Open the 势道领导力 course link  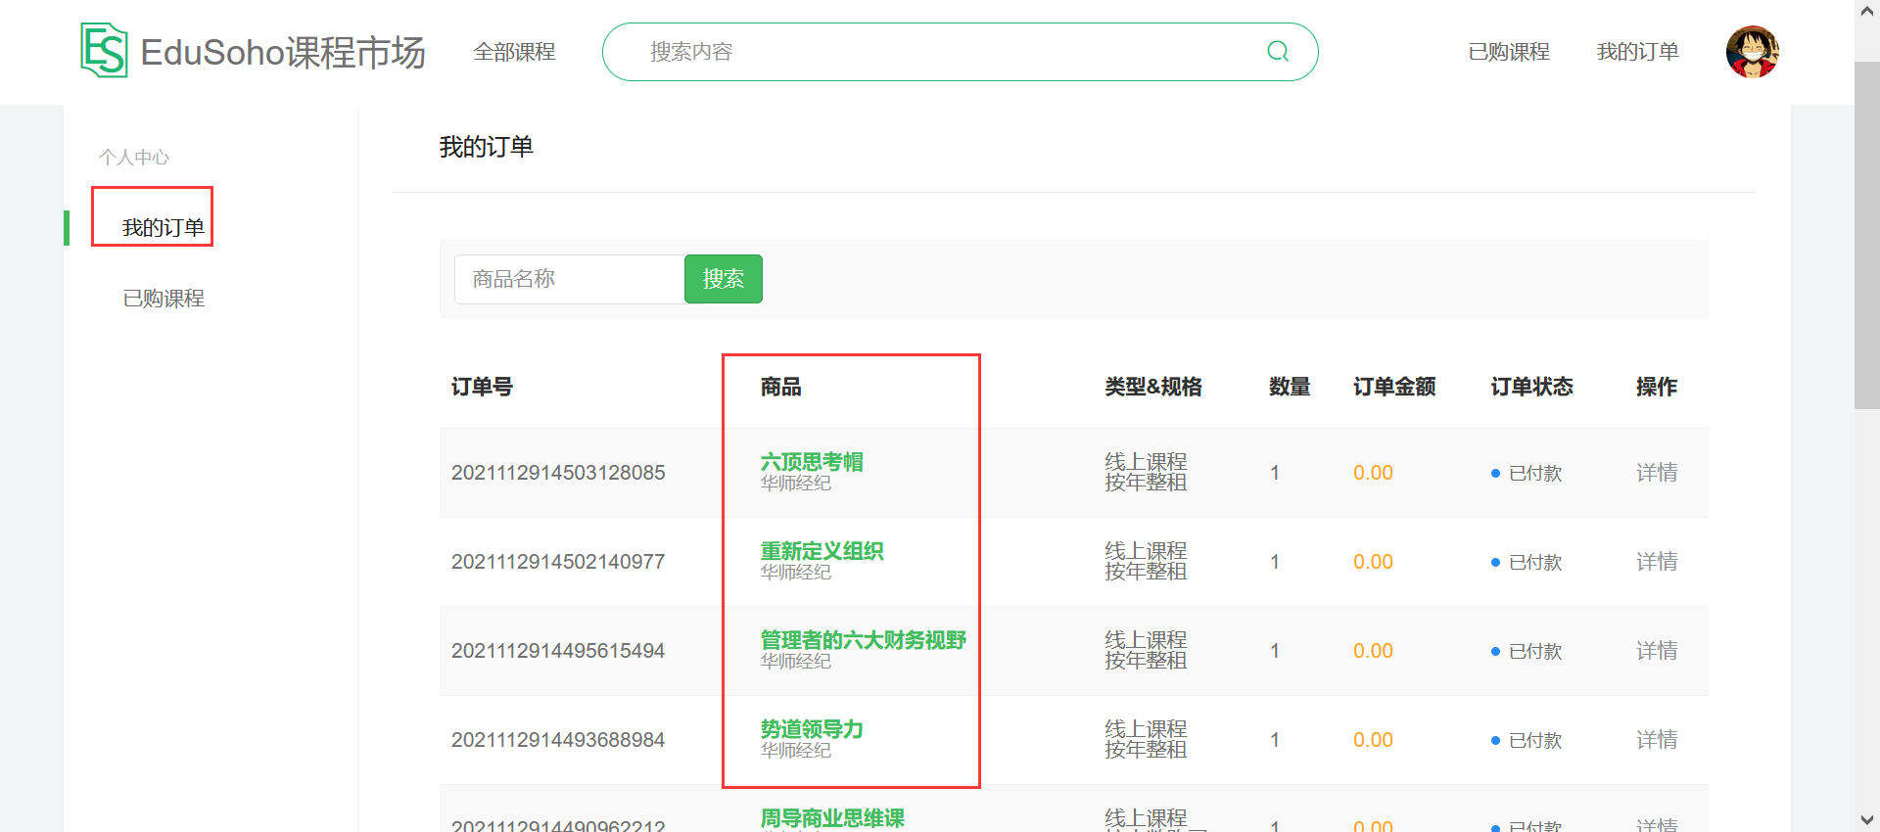pos(812,728)
